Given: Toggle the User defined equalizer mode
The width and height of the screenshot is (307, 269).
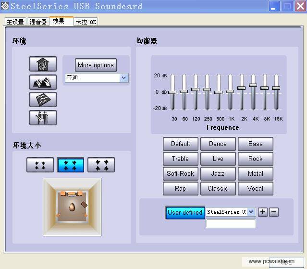Looking at the screenshot, I should pos(185,212).
